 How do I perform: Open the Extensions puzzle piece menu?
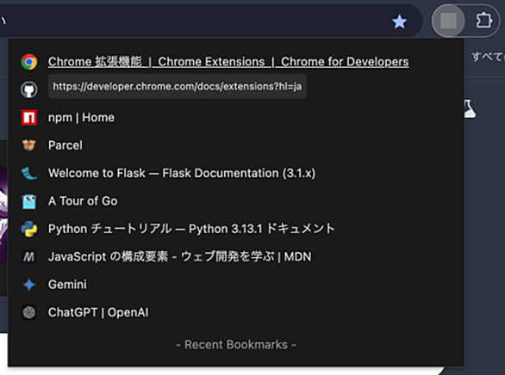click(x=484, y=21)
